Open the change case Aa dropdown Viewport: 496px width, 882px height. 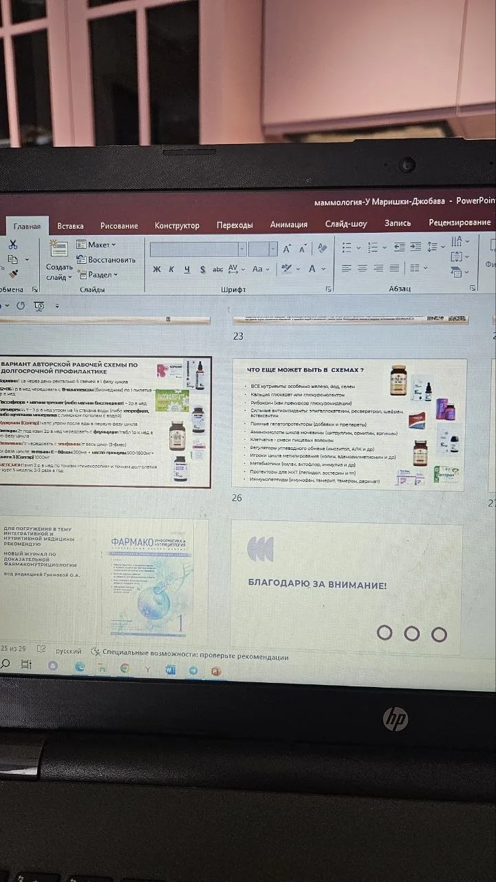point(261,269)
